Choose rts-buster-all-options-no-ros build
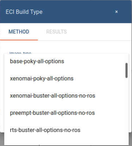The image size is (132, 146). point(66,130)
